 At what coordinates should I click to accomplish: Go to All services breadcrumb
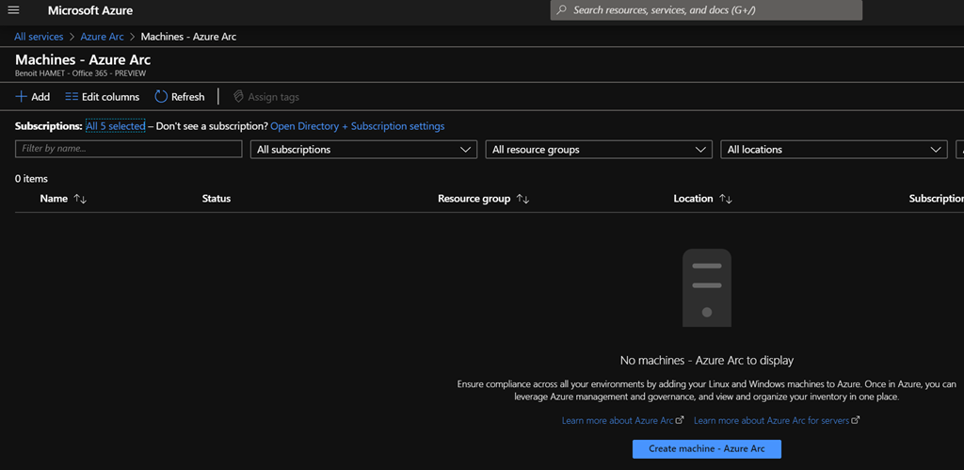tap(39, 37)
